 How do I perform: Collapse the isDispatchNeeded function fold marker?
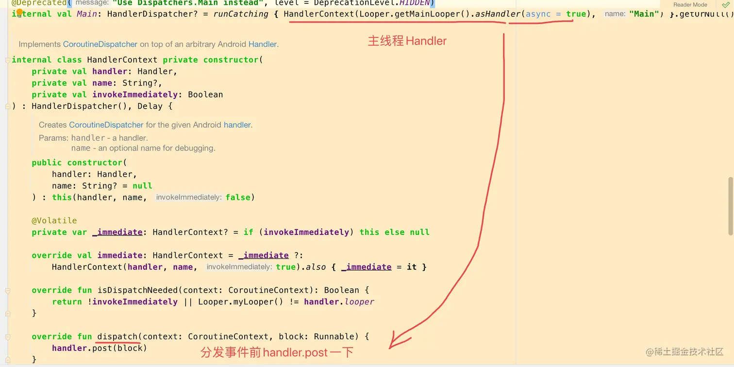[7, 290]
